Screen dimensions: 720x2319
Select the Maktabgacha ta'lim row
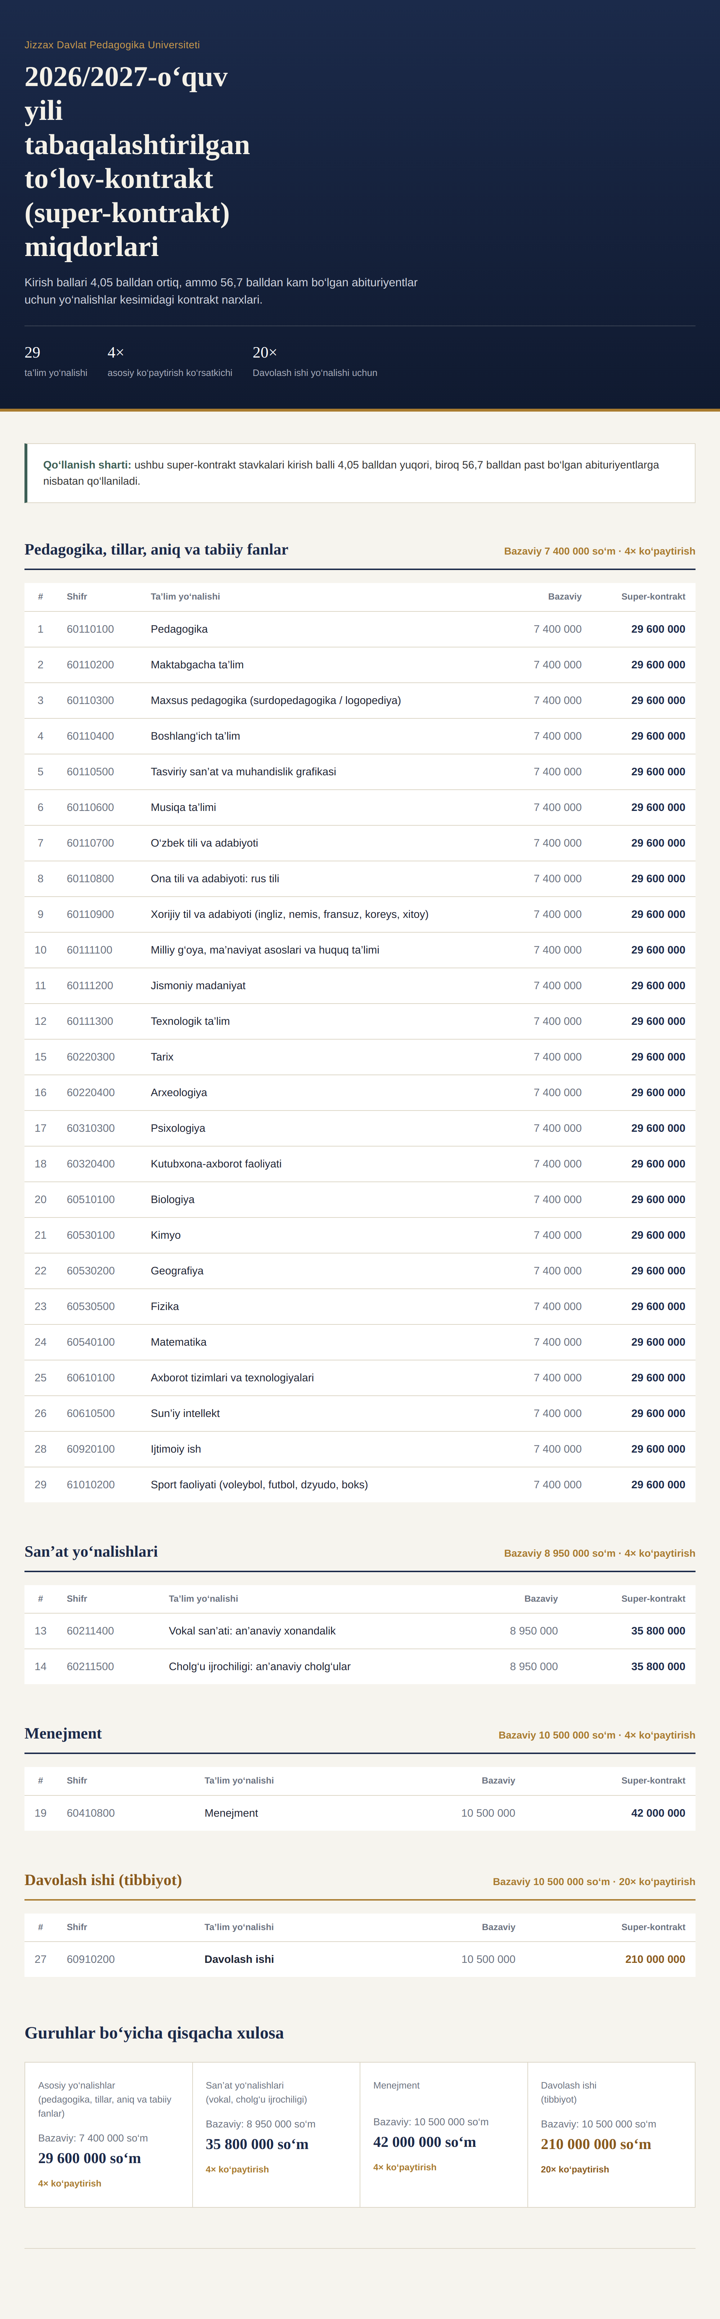pos(360,665)
